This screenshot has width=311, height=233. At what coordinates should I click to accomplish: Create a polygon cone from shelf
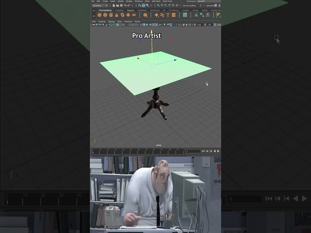pyautogui.click(x=117, y=15)
